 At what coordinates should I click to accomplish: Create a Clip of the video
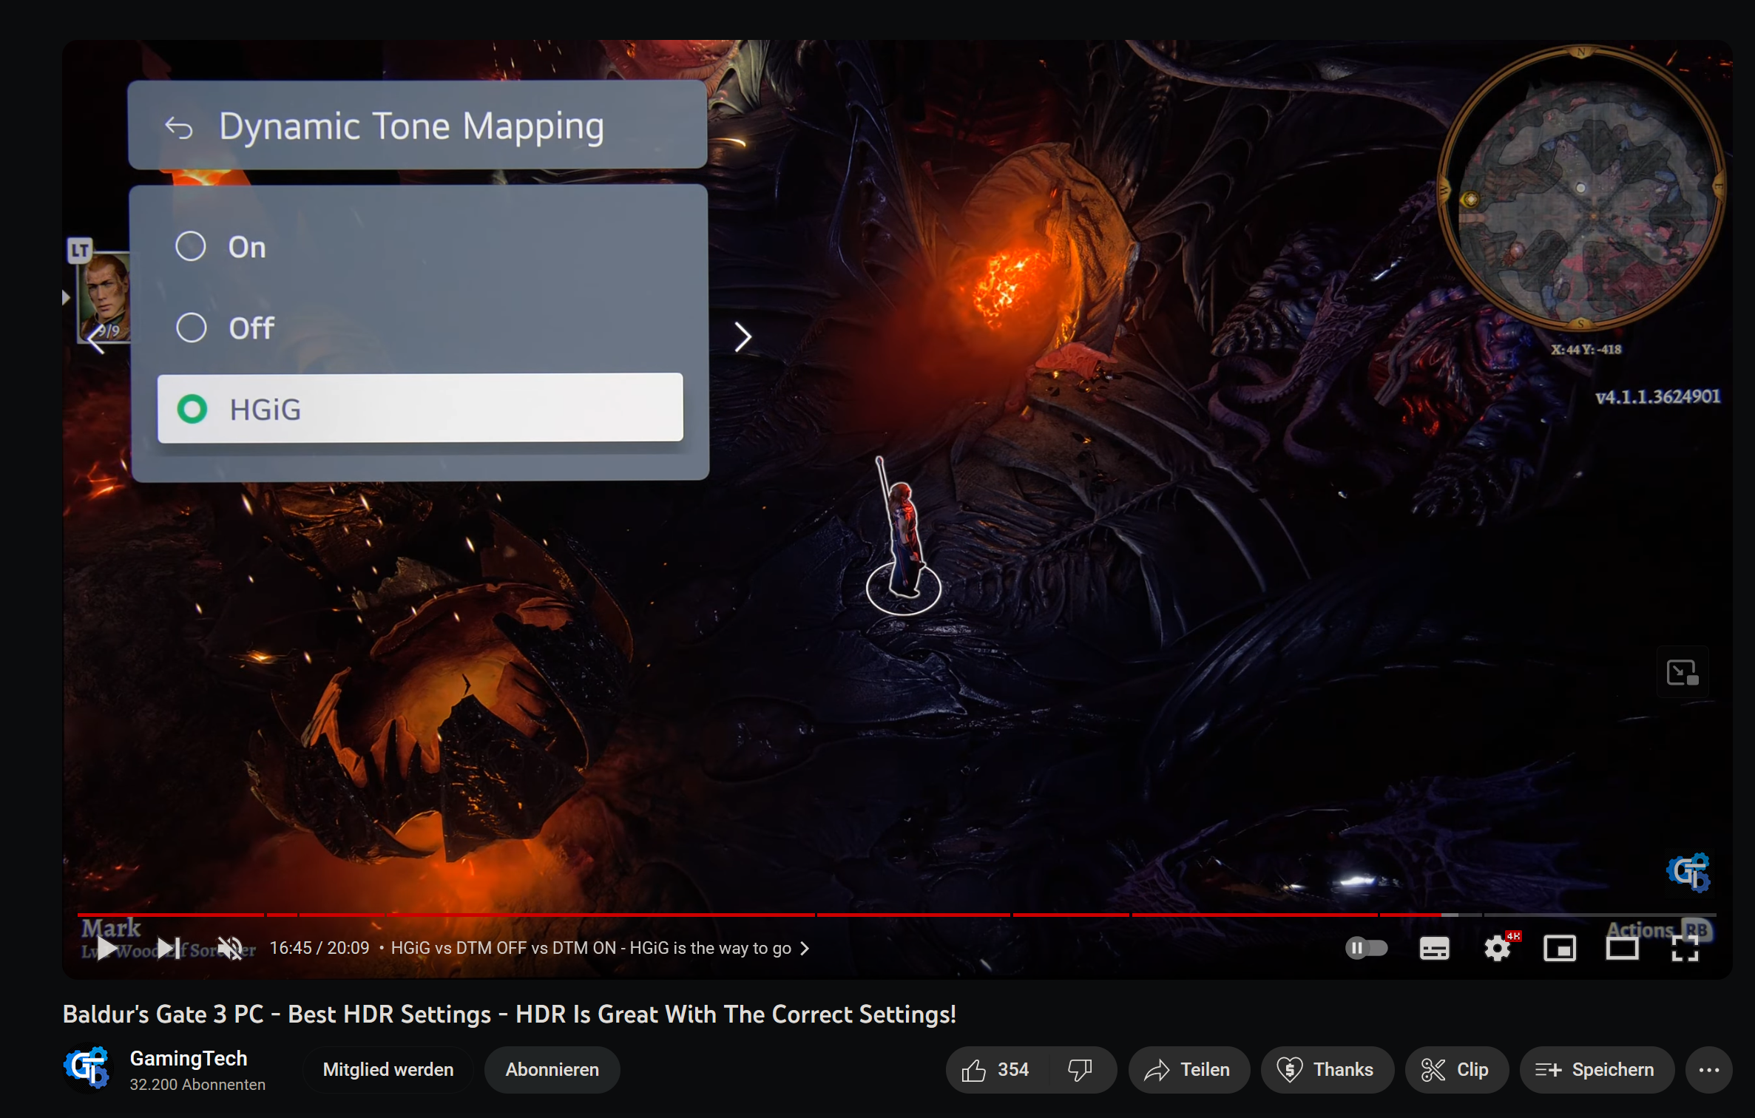pyautogui.click(x=1456, y=1069)
